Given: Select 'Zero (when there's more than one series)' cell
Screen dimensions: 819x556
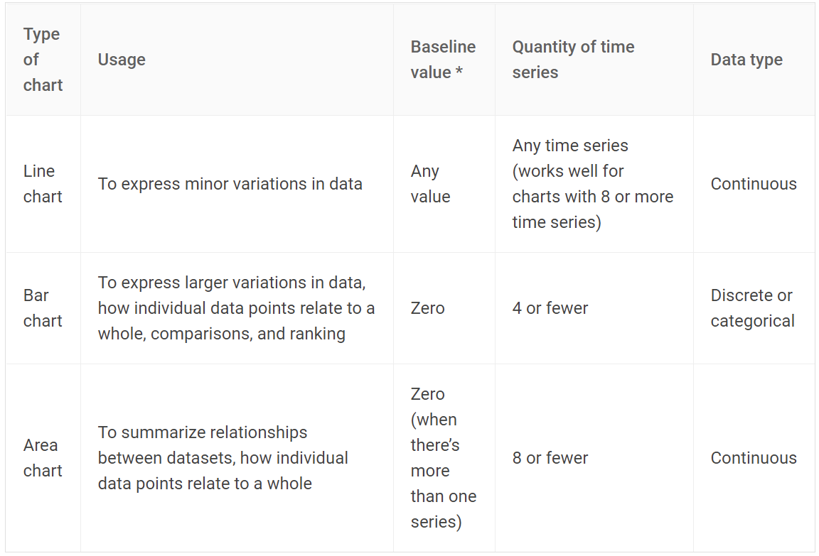Looking at the screenshot, I should (444, 457).
